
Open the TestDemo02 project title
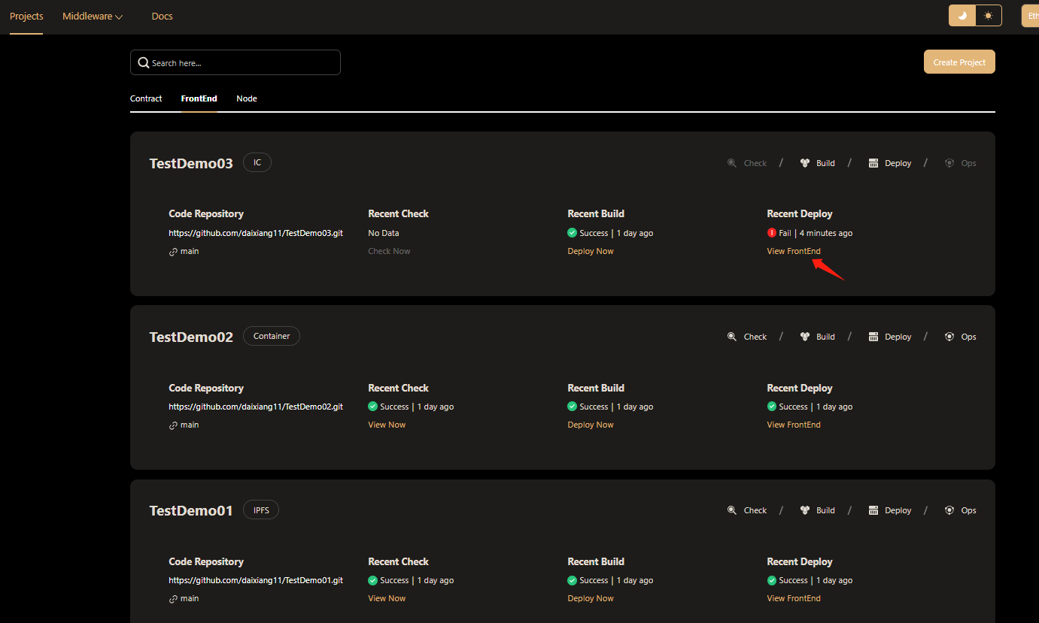point(191,337)
